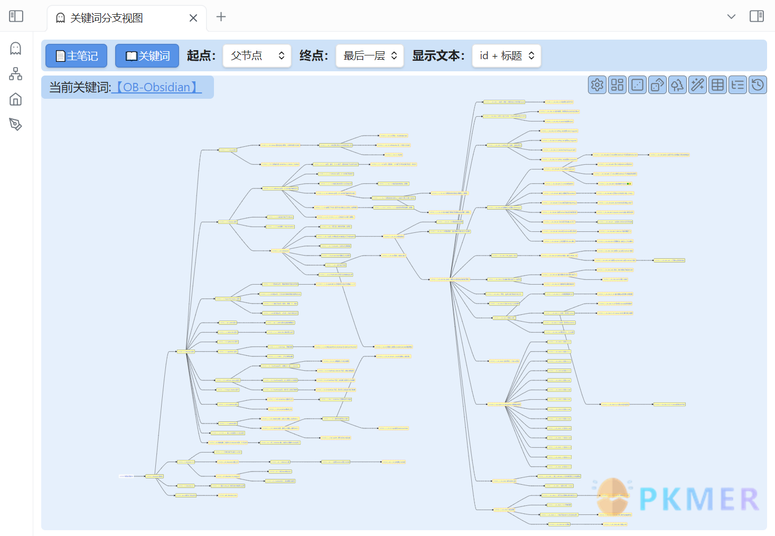The width and height of the screenshot is (775, 536).
Task: Toggle the right sidebar panel
Action: (757, 16)
